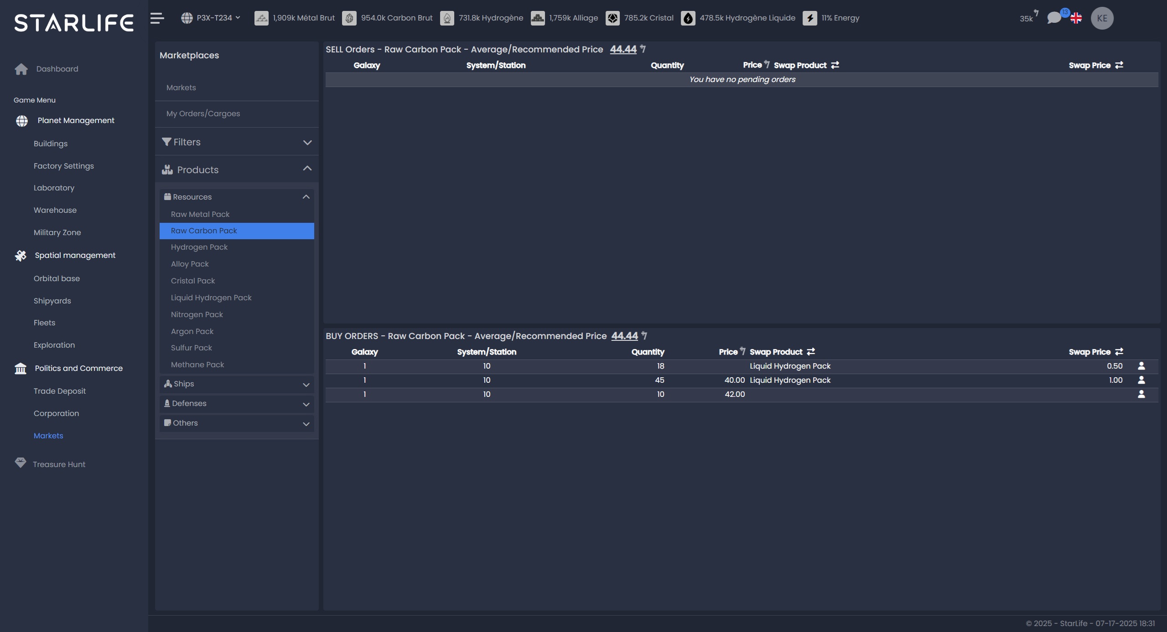Select Nitrogen Pack product
The image size is (1167, 632).
tap(237, 314)
